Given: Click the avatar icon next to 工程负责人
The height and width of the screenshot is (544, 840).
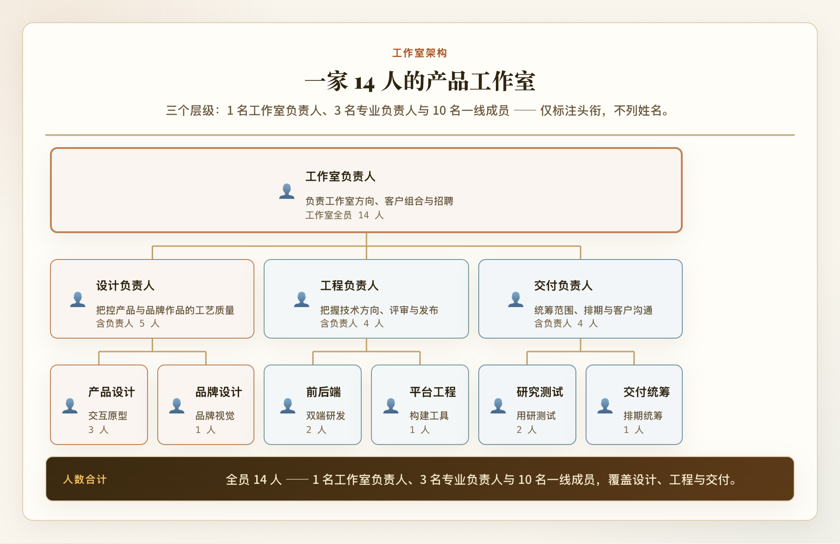Looking at the screenshot, I should (x=302, y=299).
